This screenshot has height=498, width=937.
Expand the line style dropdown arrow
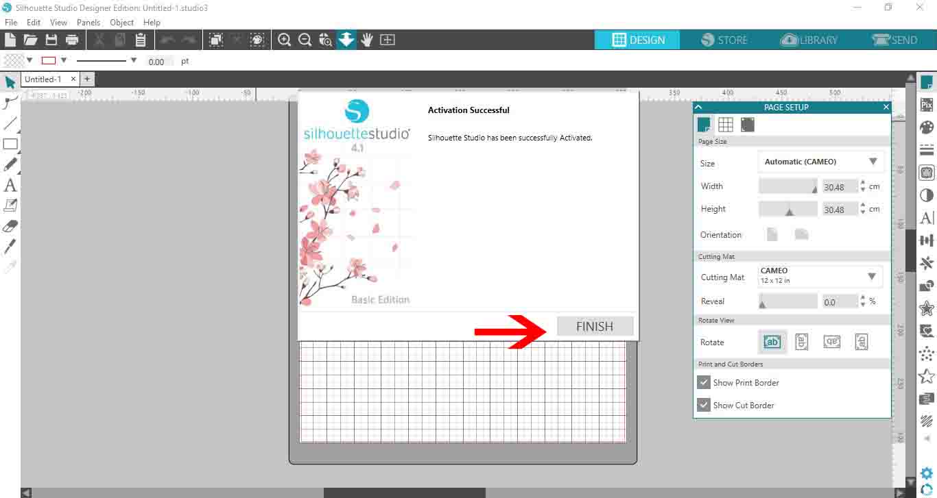134,60
